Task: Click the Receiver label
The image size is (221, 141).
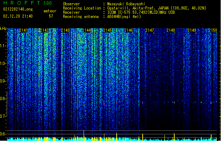Action: 71,12
